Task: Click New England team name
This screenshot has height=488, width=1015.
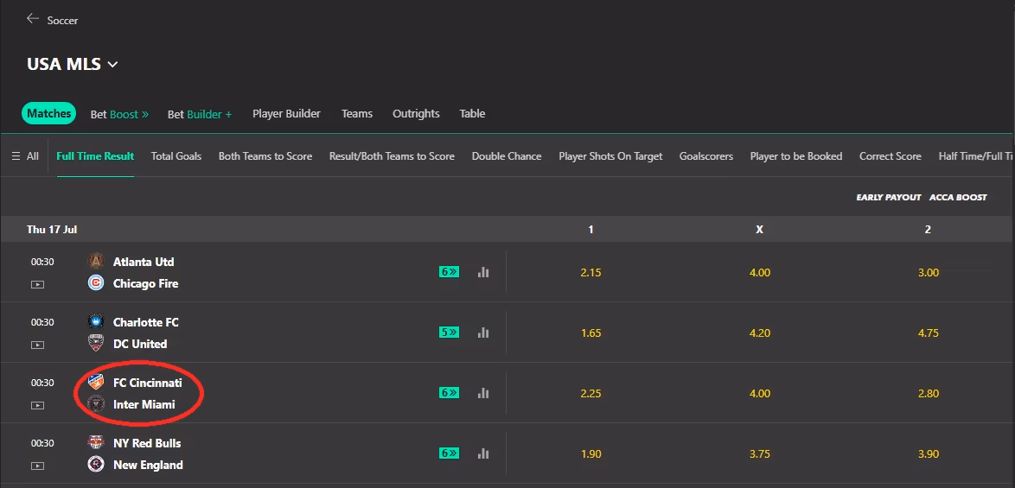Action: click(148, 465)
